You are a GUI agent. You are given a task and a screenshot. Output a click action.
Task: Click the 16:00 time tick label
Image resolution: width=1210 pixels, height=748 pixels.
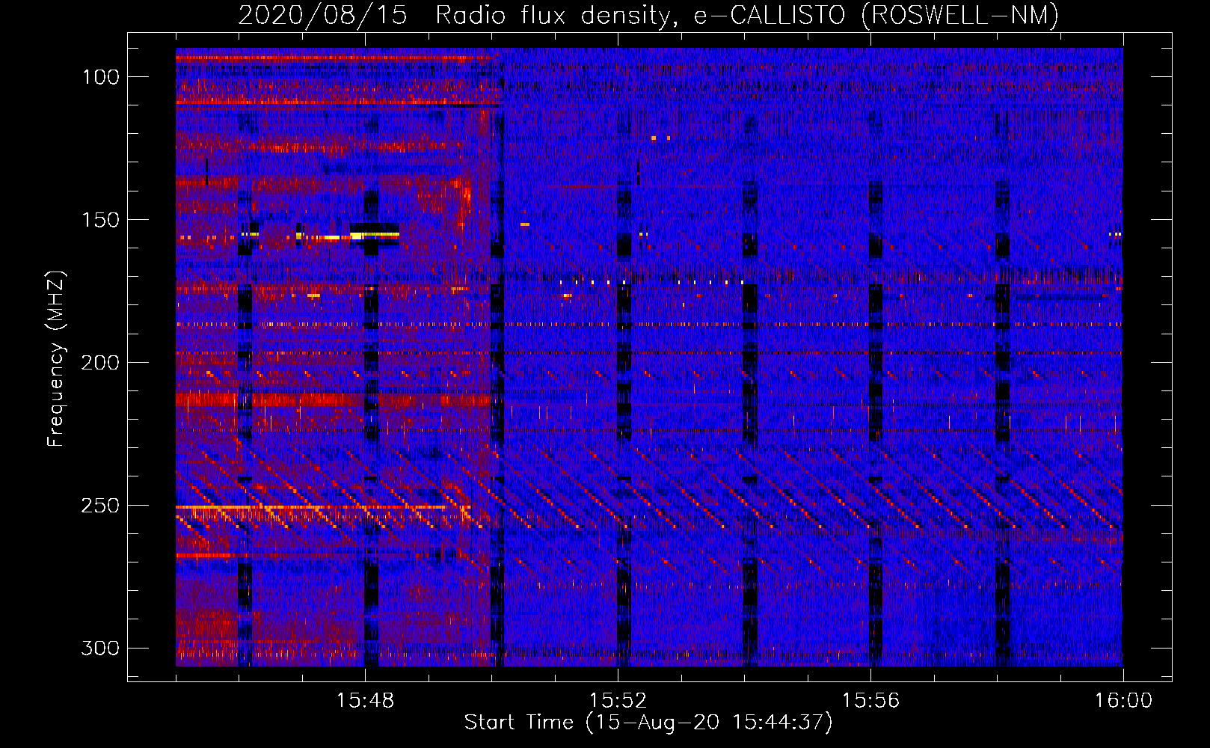point(1123,701)
